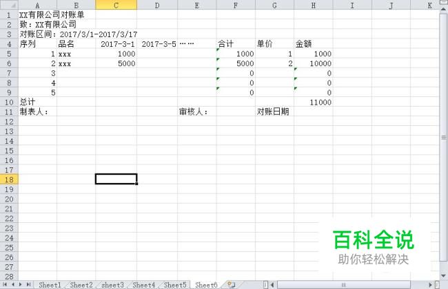Switch to Sheet2 tab

coord(81,285)
